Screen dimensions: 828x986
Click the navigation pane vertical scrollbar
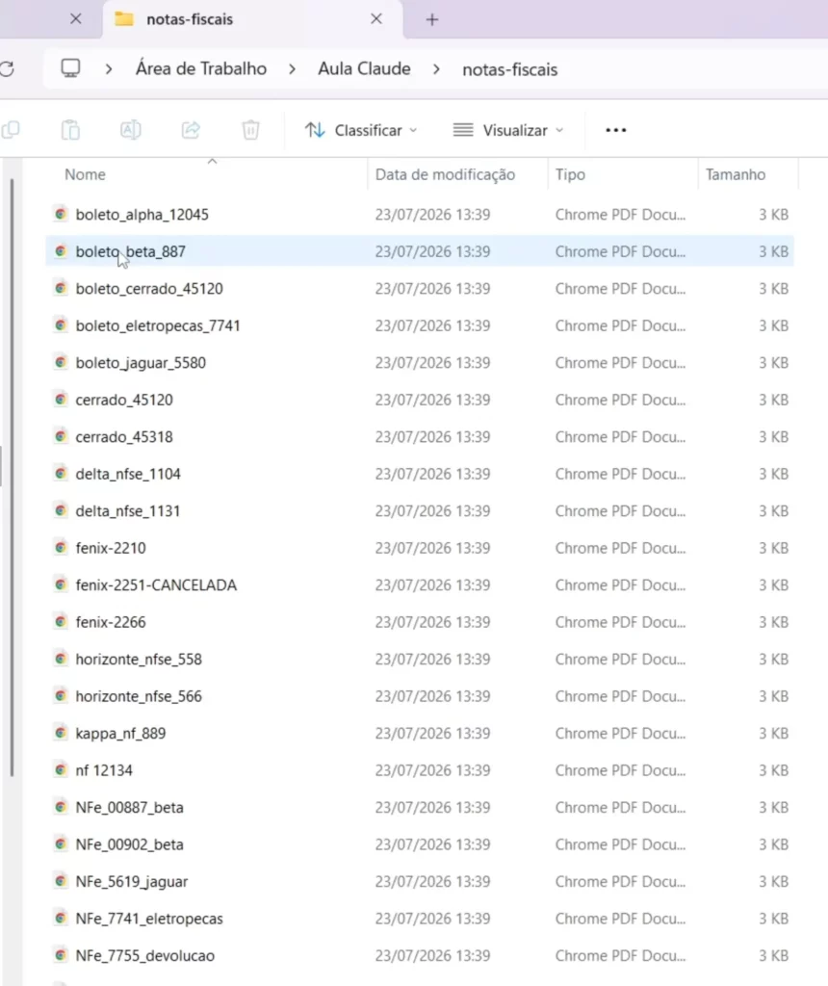click(x=12, y=478)
